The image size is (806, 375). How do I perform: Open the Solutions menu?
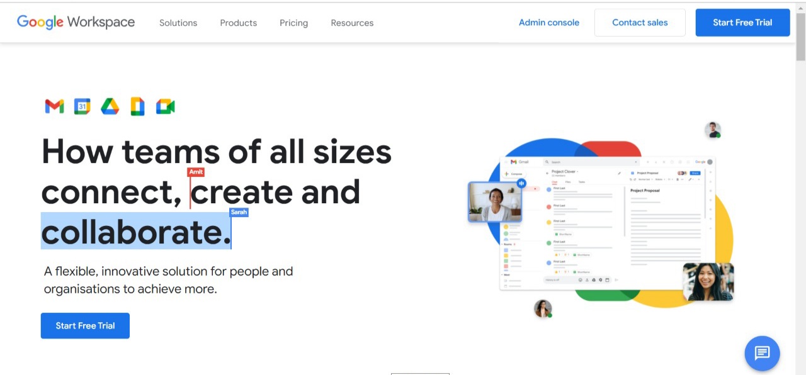(x=178, y=23)
